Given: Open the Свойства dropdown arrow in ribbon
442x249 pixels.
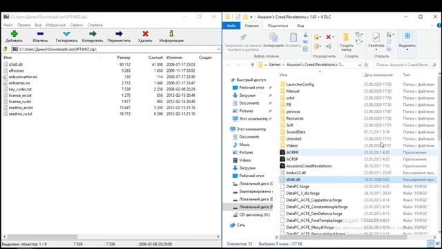Looking at the screenshot, I should pyautogui.click(x=376, y=50).
